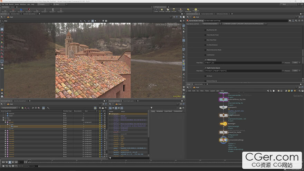
Task: Open the Precision dropdown for P World Space
Action: coord(296,63)
